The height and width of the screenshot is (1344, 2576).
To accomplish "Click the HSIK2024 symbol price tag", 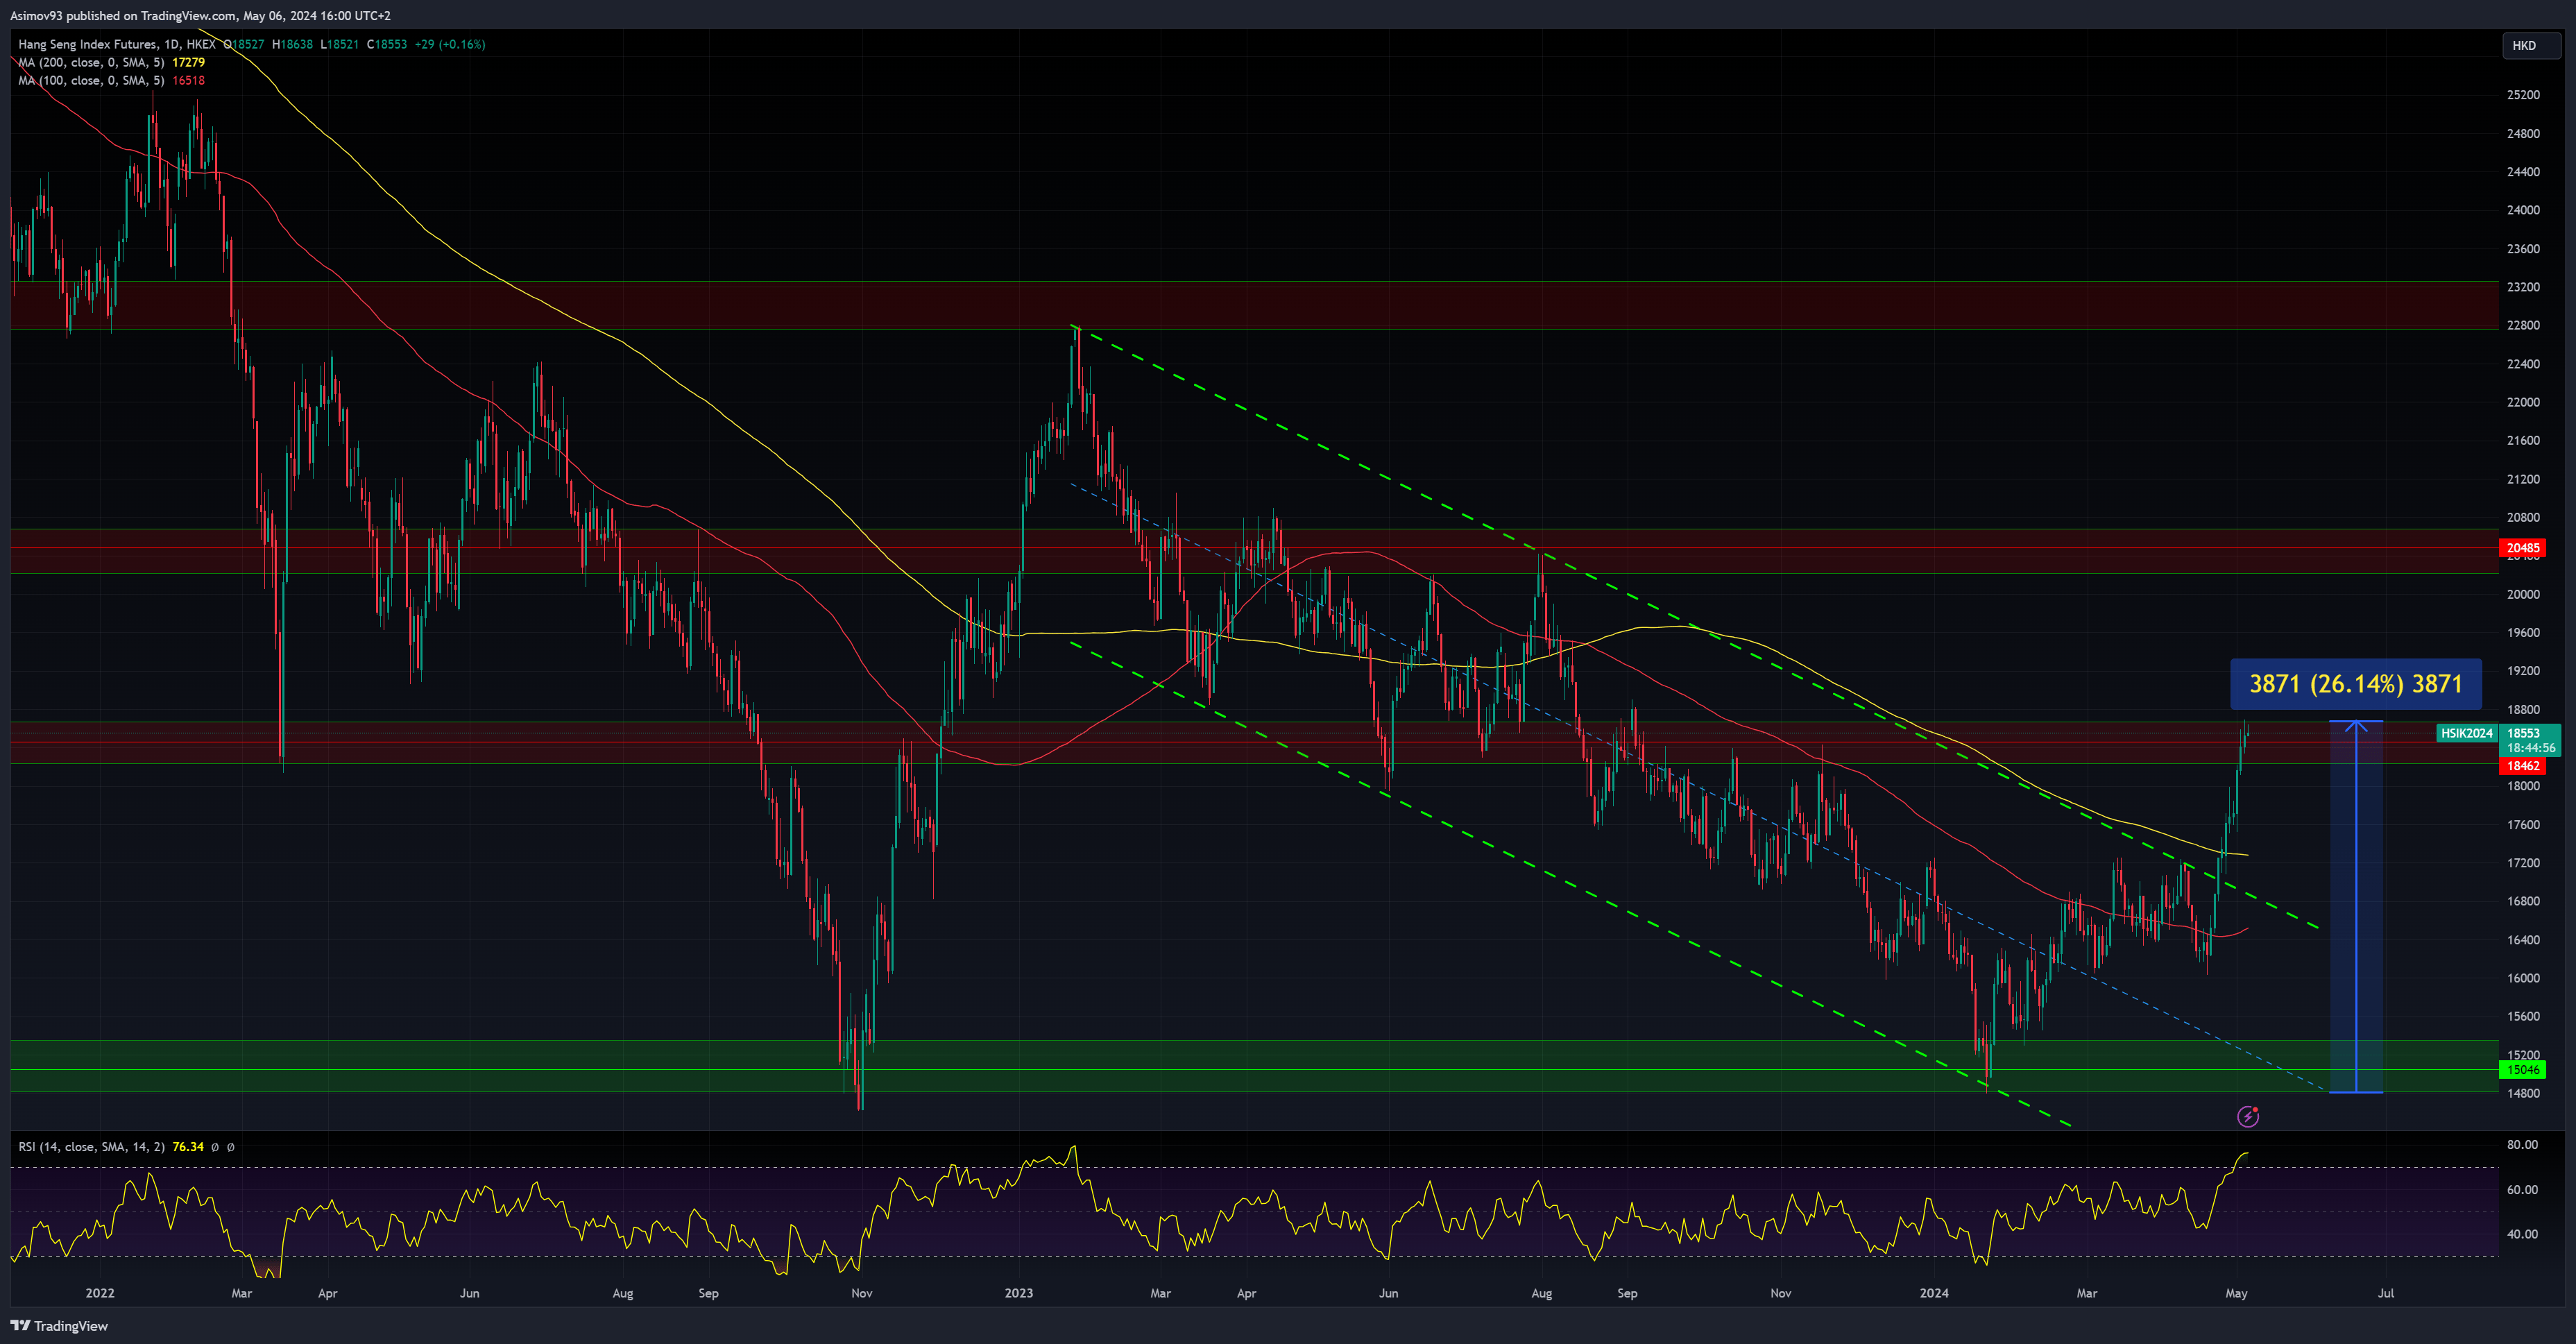I will (x=2467, y=733).
